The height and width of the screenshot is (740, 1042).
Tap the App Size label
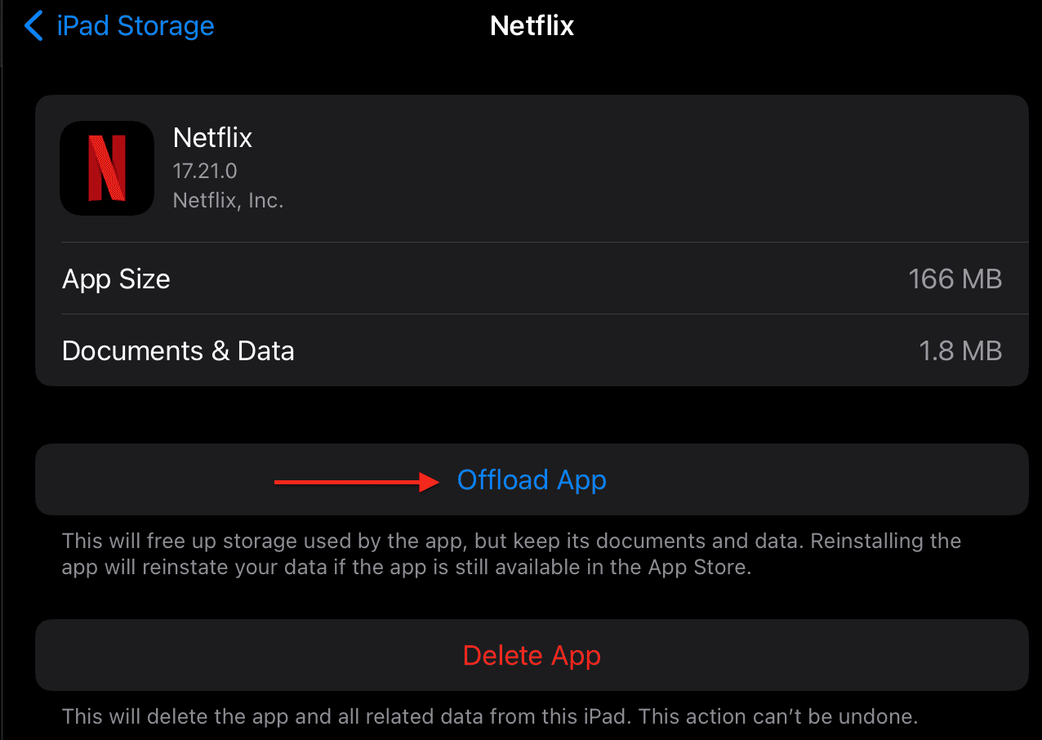[x=116, y=279]
